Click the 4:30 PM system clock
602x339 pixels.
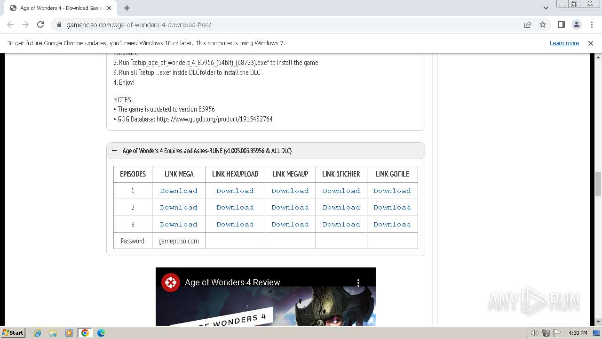[x=578, y=333]
